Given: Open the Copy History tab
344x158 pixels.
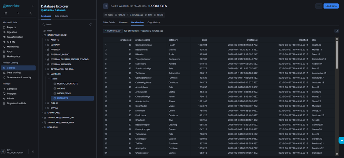Looking at the screenshot, I should pyautogui.click(x=154, y=23).
